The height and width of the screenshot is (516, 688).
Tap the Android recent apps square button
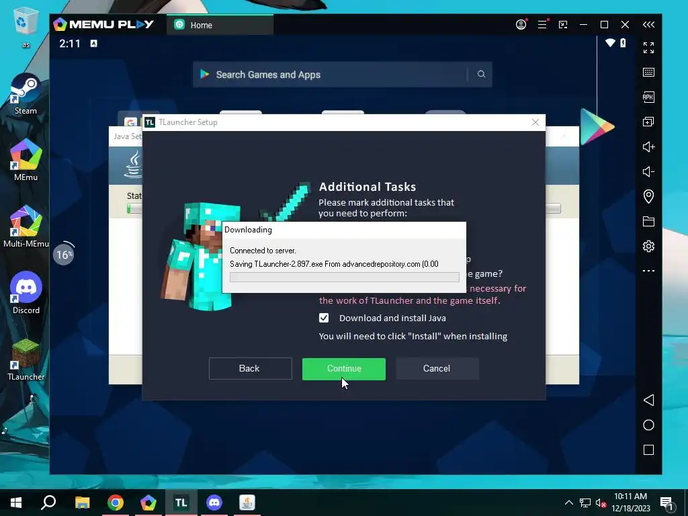[648, 449]
